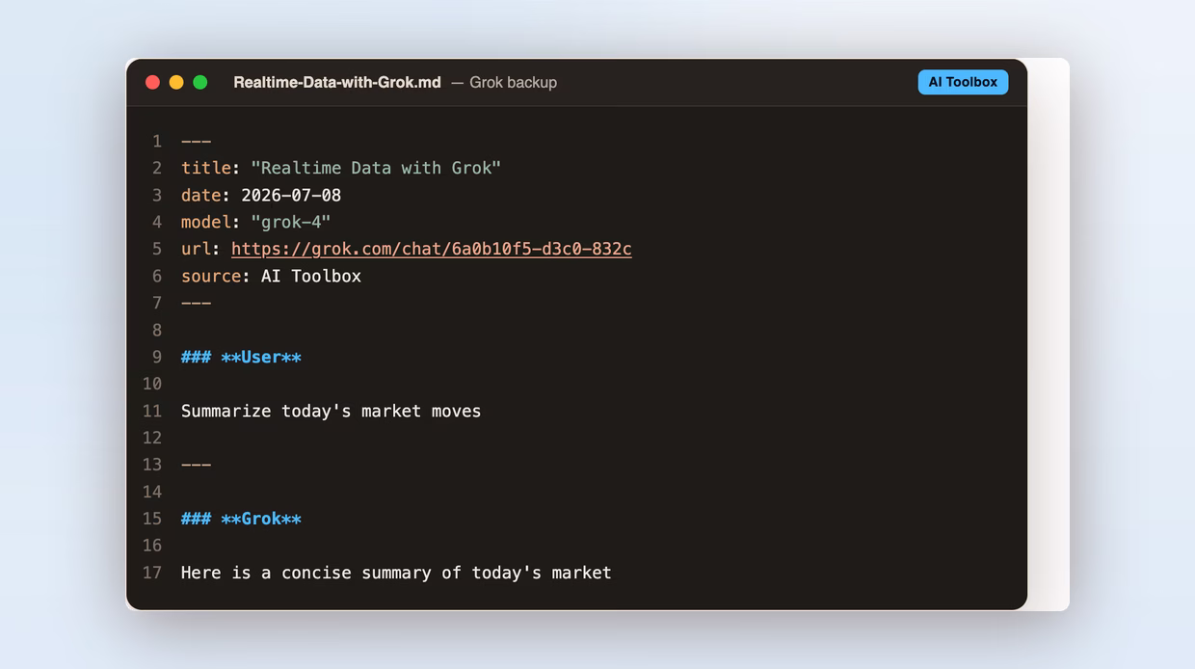The height and width of the screenshot is (669, 1195).
Task: Select the Realtime-Data-with-Grok.md file name
Action: click(x=337, y=82)
